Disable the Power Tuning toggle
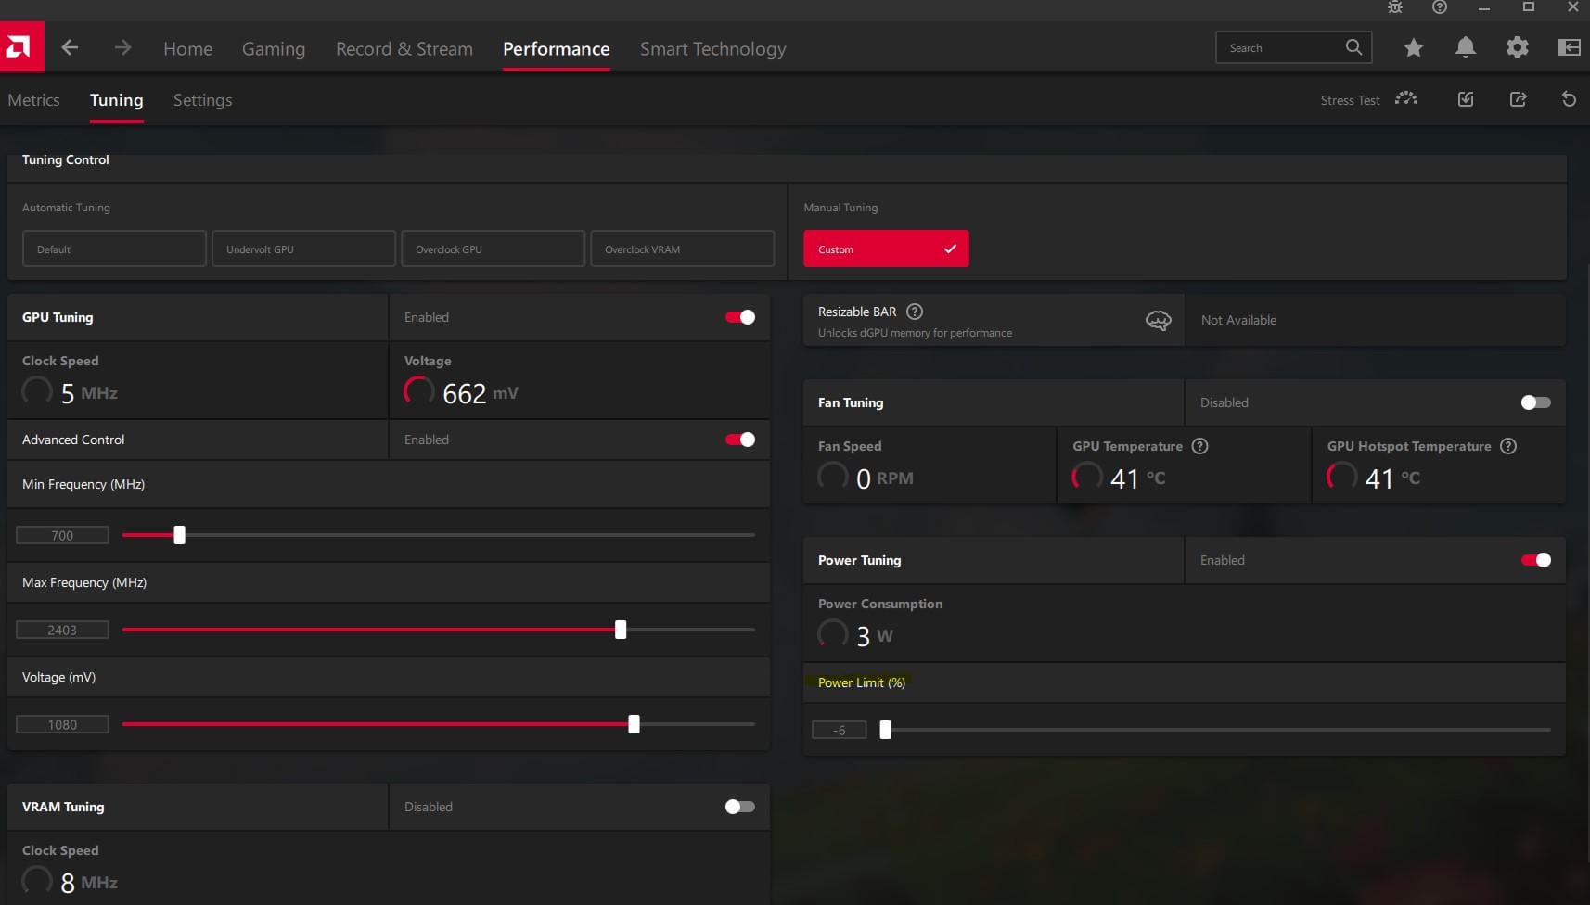 click(1536, 560)
